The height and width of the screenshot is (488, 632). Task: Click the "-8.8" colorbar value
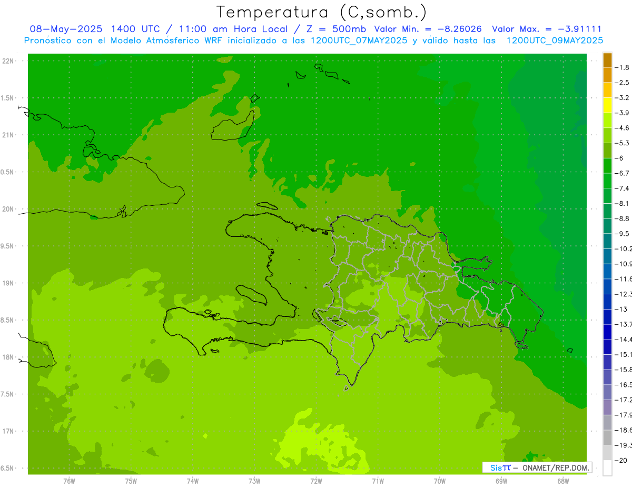click(x=622, y=218)
